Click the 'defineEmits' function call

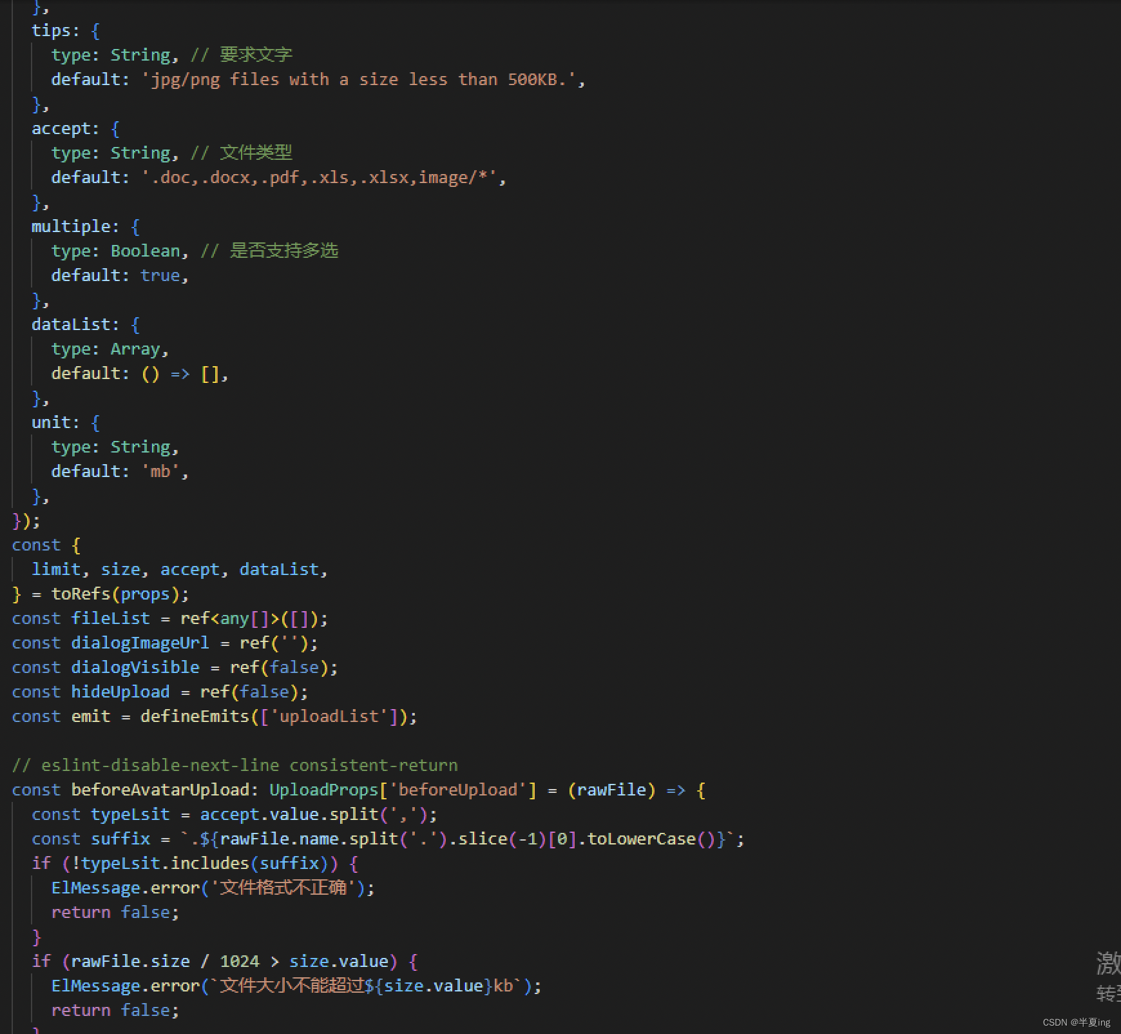[195, 716]
